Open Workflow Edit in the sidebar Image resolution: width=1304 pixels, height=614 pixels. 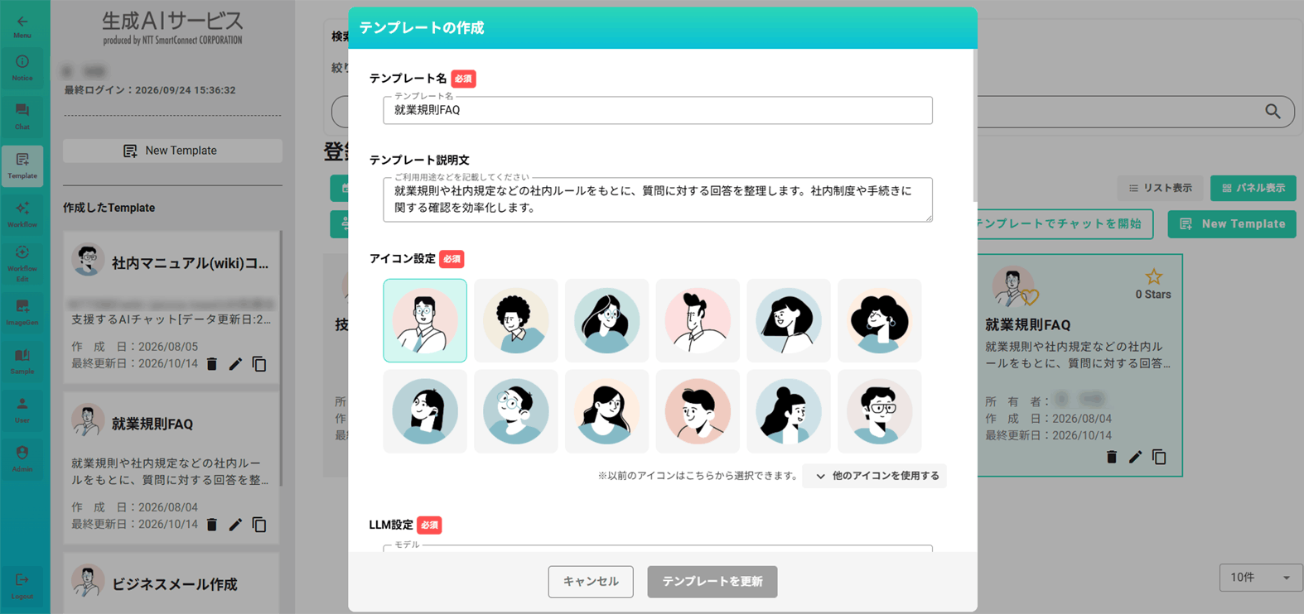point(22,263)
